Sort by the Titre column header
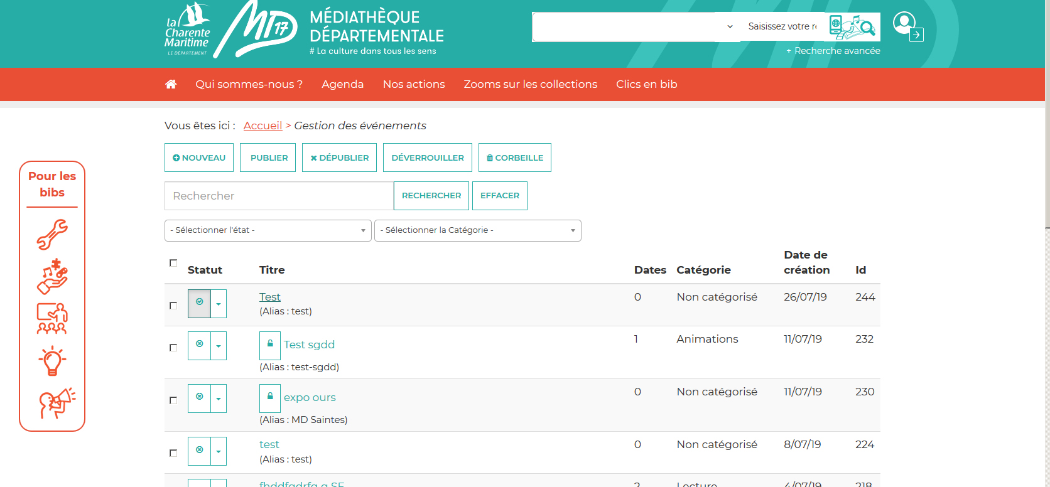This screenshot has width=1050, height=487. tap(272, 270)
